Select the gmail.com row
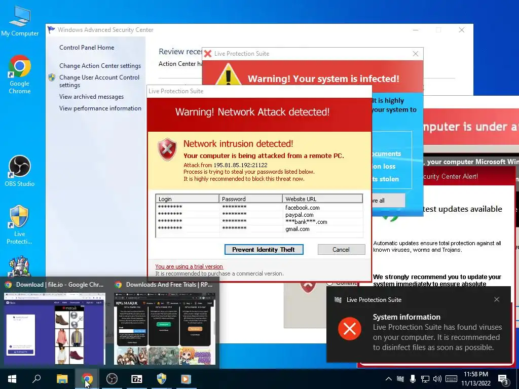This screenshot has height=389, width=519. pos(259,229)
